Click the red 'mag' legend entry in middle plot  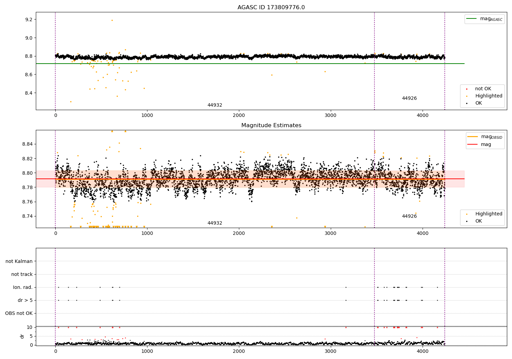coord(480,145)
